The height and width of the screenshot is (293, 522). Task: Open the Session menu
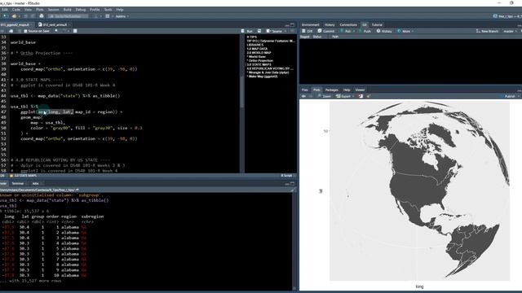53,9
